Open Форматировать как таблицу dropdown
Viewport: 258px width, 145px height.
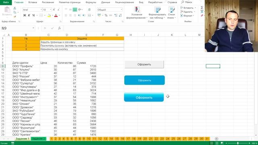pyautogui.click(x=157, y=13)
